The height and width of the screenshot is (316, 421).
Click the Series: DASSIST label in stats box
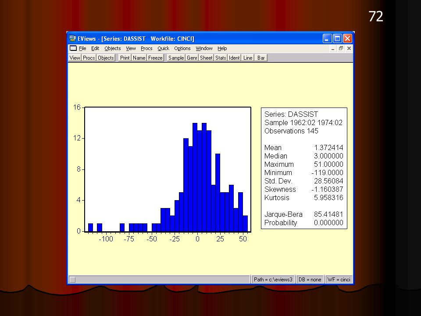[291, 114]
